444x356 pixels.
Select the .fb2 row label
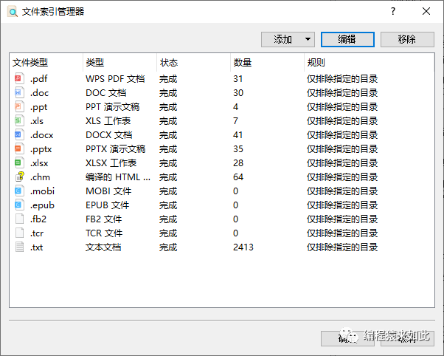(x=38, y=219)
